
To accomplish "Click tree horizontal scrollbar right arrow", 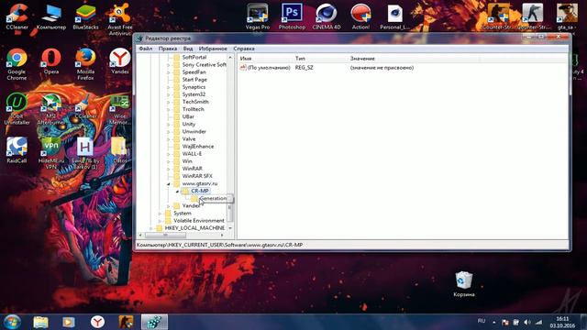I will point(222,236).
